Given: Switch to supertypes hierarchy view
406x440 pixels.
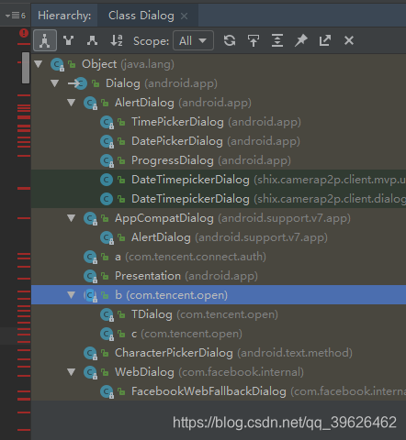Looking at the screenshot, I should 68,40.
